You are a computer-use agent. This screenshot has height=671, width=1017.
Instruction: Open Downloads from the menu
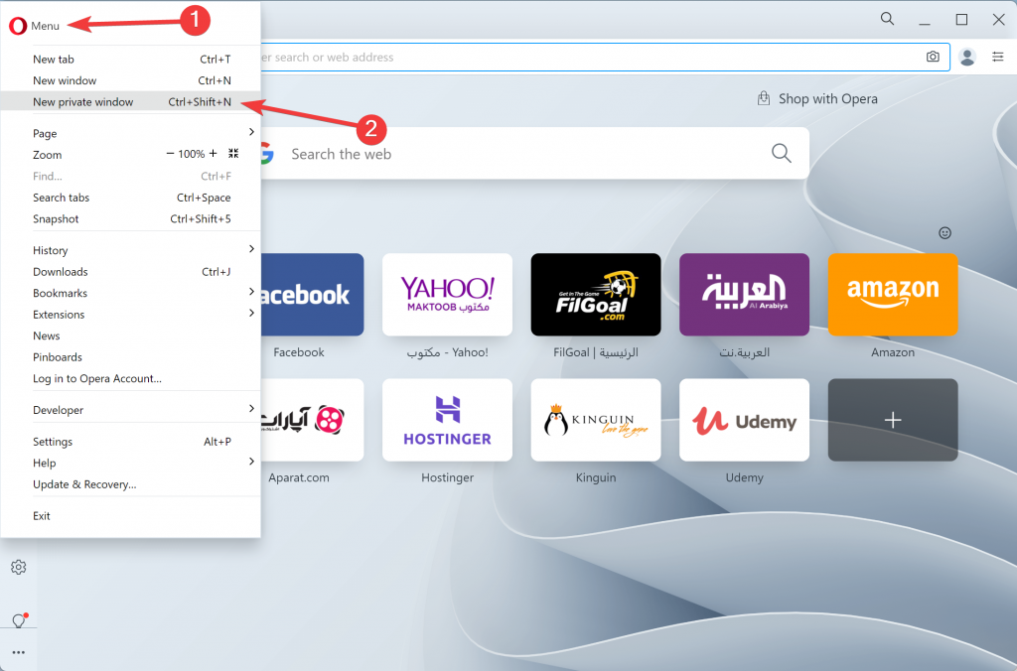click(60, 271)
